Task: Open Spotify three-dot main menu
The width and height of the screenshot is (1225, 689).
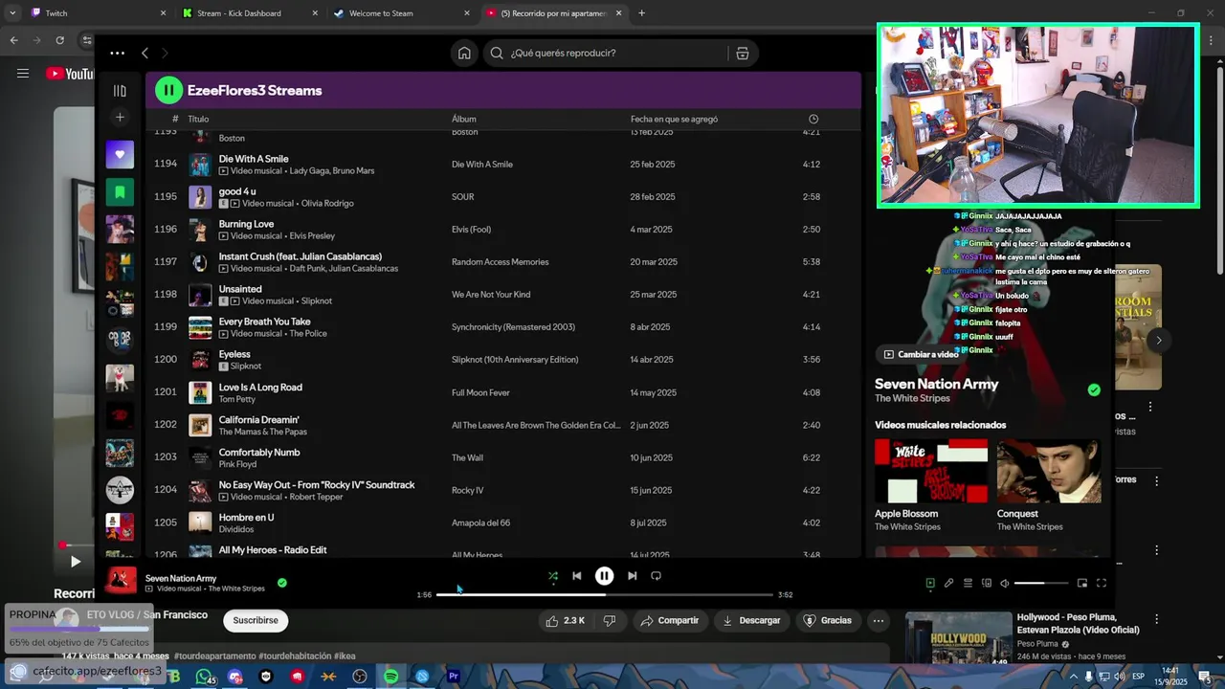Action: click(117, 54)
